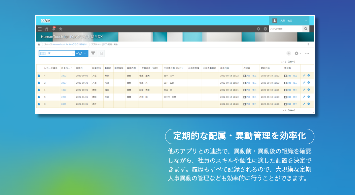This screenshot has width=355, height=195.
Task: Open employee code 2007 link
Action: tap(64, 83)
